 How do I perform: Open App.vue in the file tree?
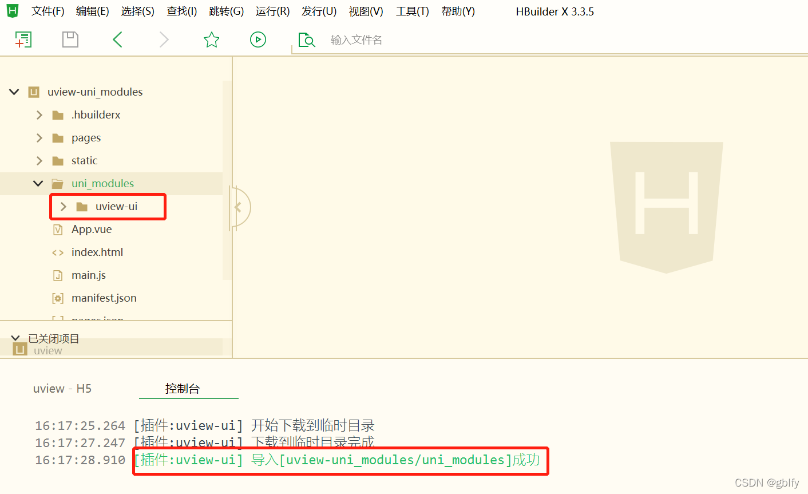pos(92,230)
